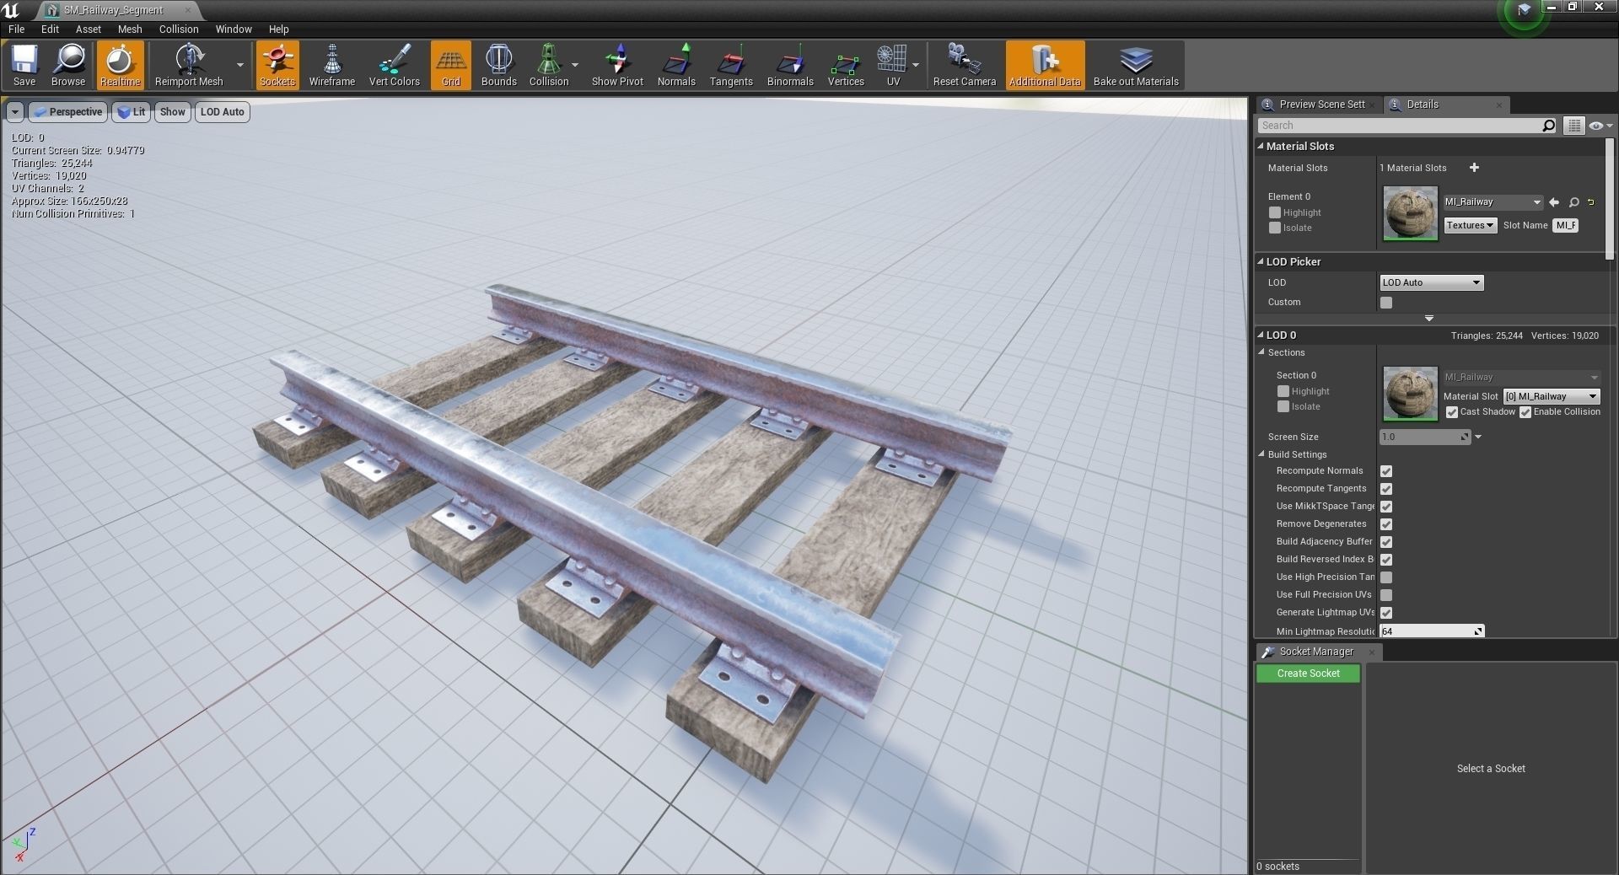Image resolution: width=1619 pixels, height=875 pixels.
Task: Click the Reimport Mesh icon
Action: click(189, 65)
